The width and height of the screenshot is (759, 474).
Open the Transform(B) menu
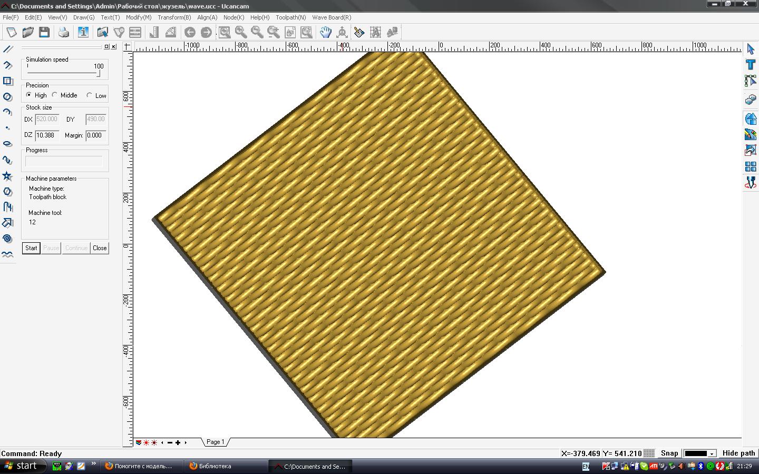174,17
